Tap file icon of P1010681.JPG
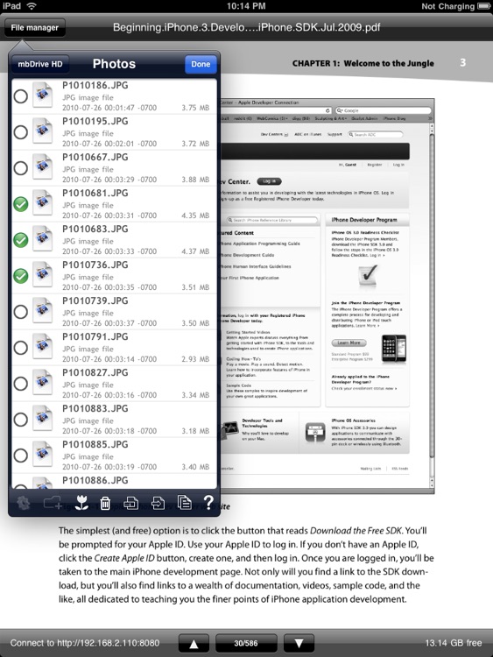Image resolution: width=493 pixels, height=657 pixels. point(42,203)
